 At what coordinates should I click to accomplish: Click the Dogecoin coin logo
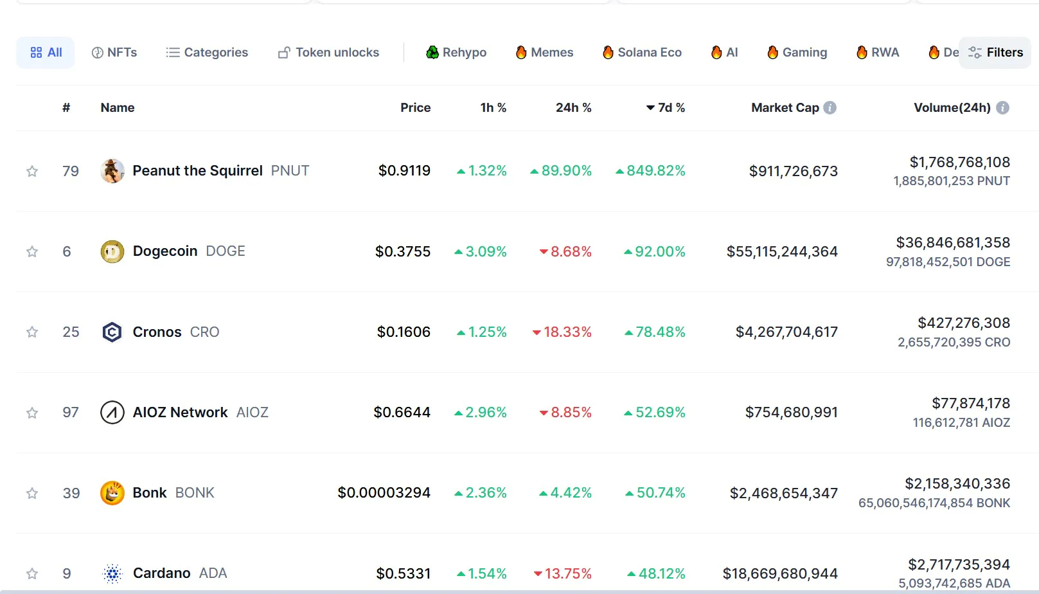112,251
